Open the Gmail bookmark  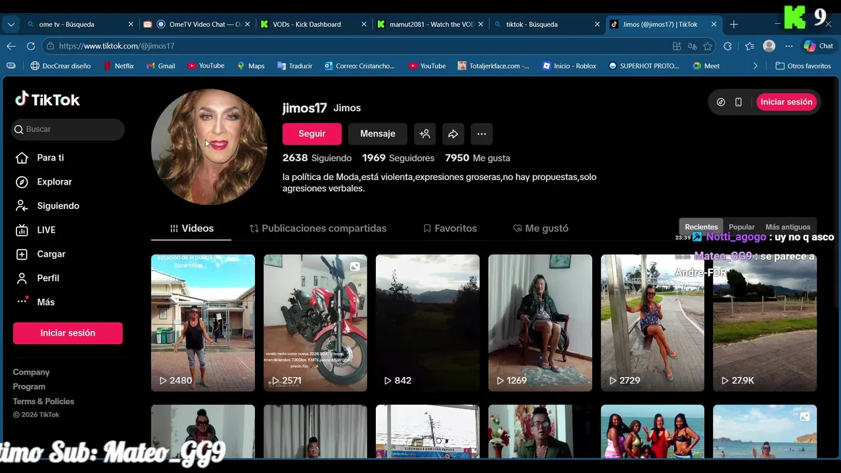pyautogui.click(x=160, y=66)
